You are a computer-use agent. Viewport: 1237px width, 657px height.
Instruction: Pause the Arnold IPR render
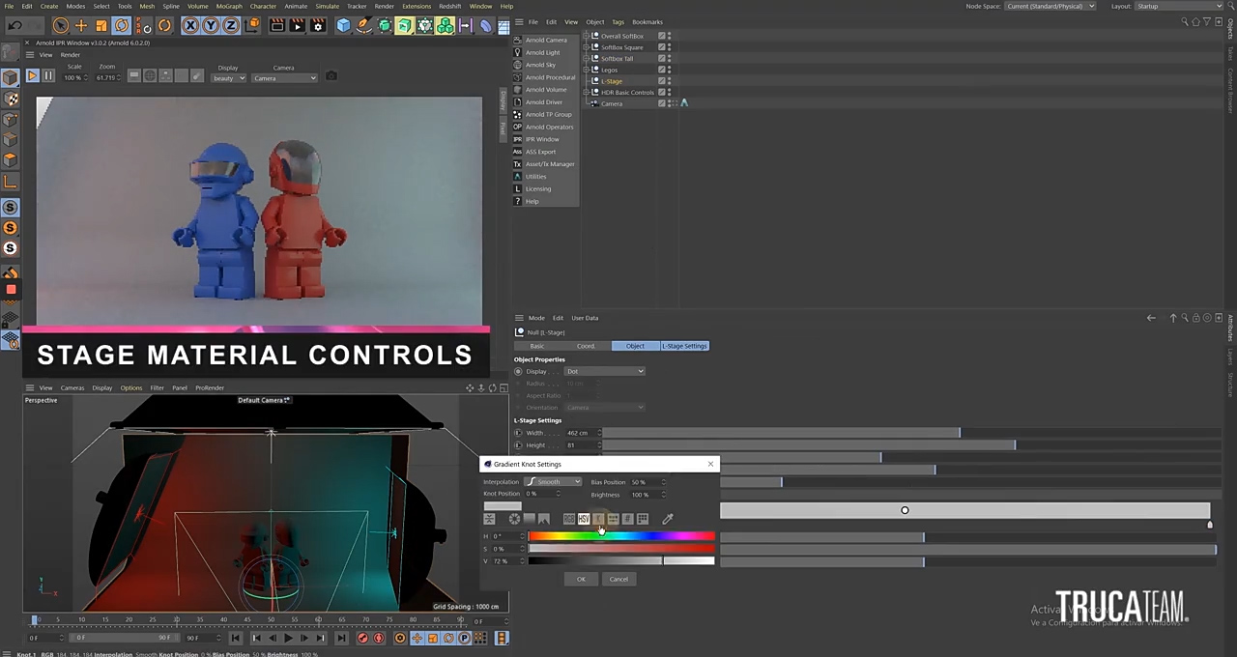47,75
